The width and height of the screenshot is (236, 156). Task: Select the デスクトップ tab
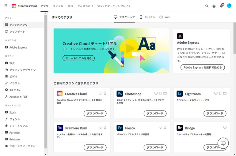click(x=124, y=17)
